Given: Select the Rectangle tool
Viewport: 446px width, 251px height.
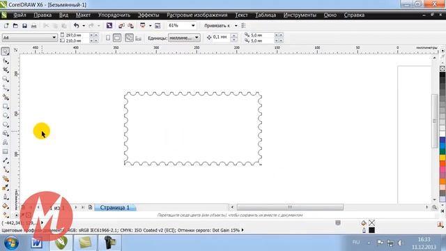Looking at the screenshot, I should pos(6,106).
